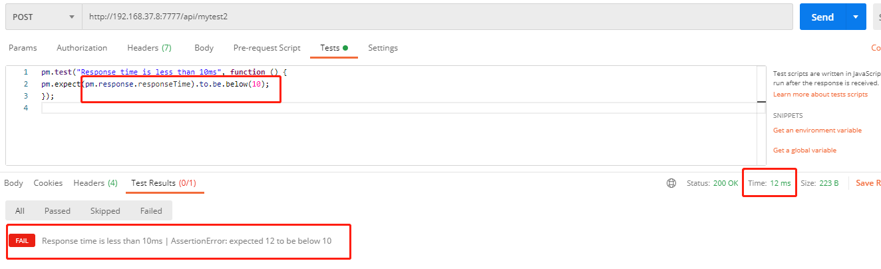The height and width of the screenshot is (269, 881).
Task: Open the Authorization tab
Action: coord(82,48)
